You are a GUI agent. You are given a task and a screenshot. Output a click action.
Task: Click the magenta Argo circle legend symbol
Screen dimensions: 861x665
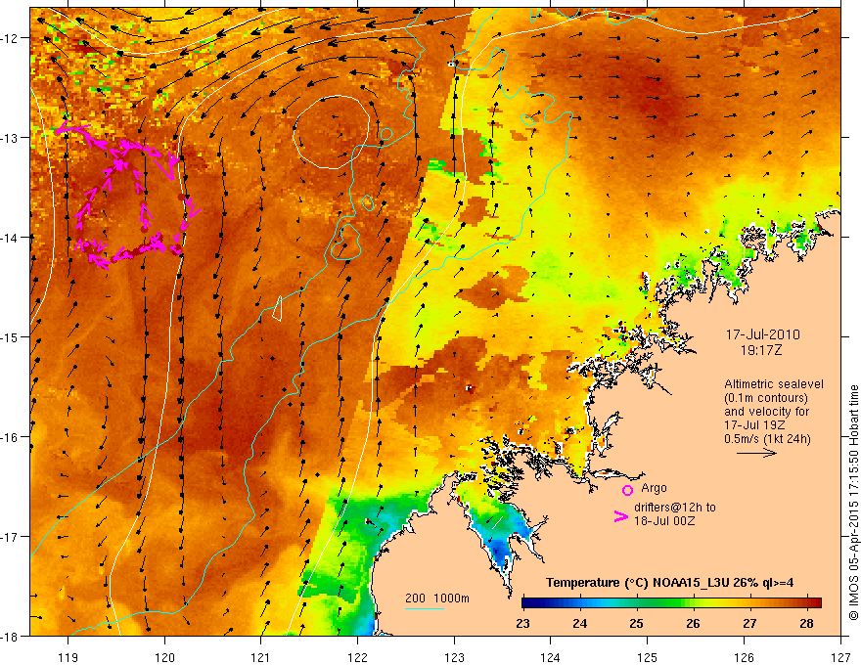point(627,490)
